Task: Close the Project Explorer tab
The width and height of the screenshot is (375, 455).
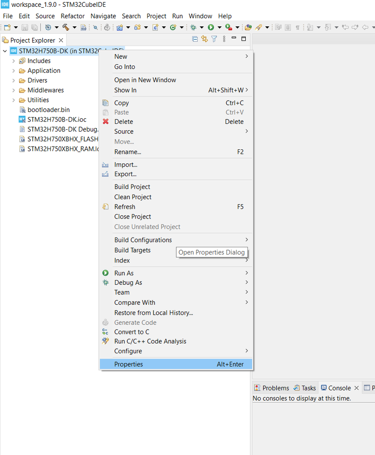Action: click(61, 40)
